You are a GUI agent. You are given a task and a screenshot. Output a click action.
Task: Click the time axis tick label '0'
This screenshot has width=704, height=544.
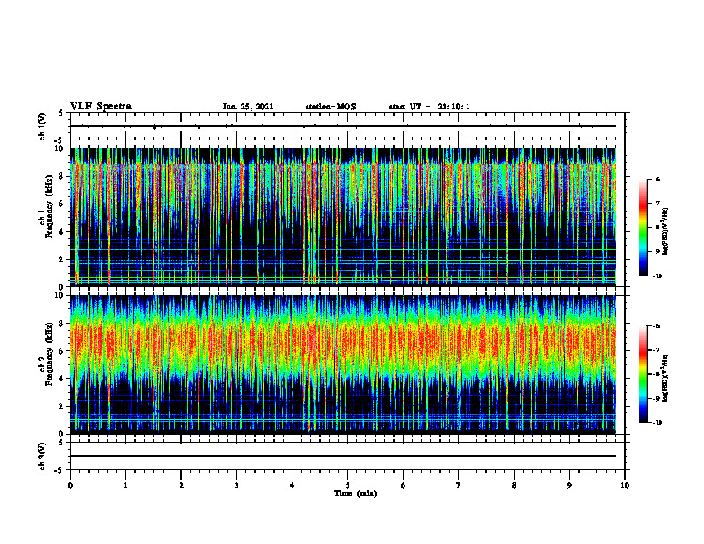(x=70, y=485)
